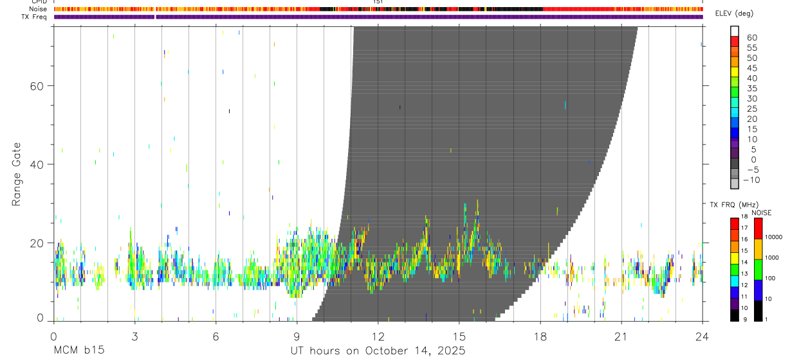790x364 pixels.
Task: Pick the black 9–10 MHz TX FRQ swatch
Action: click(734, 315)
